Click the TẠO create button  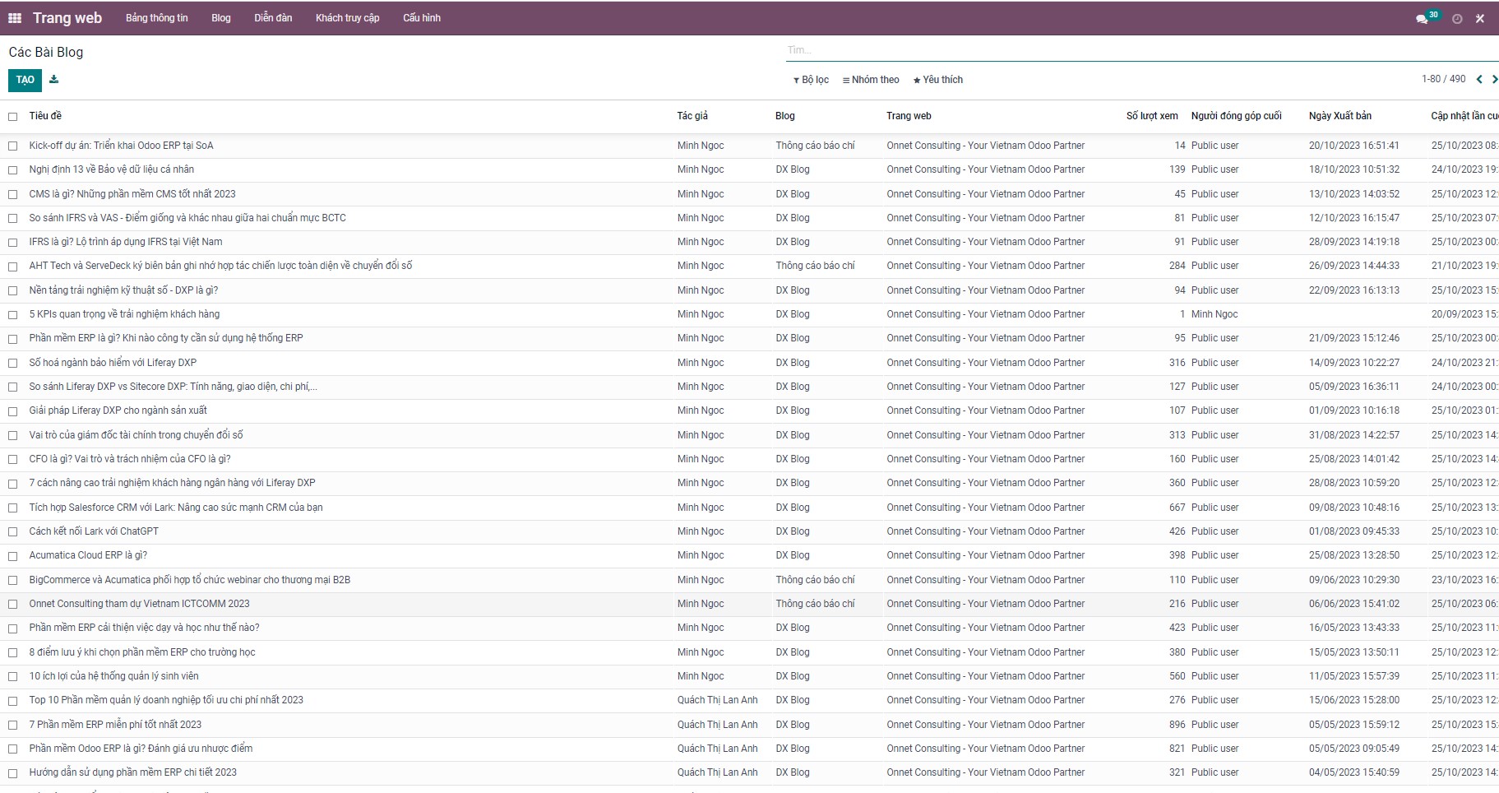(25, 80)
